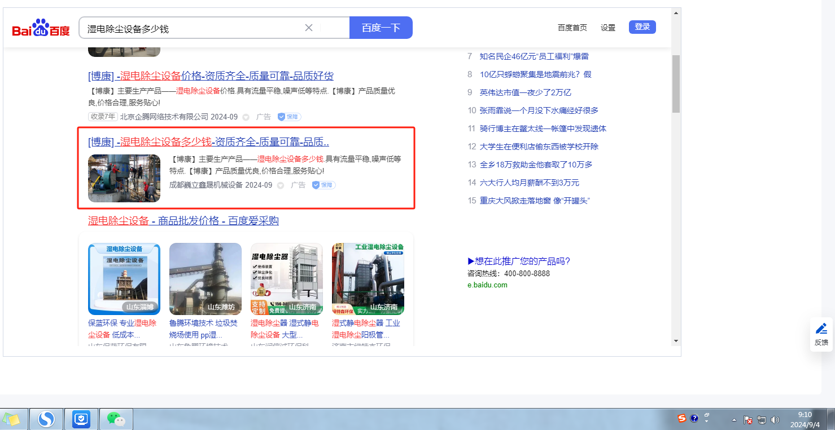Click the 登录 login button
The image size is (835, 430).
click(642, 27)
